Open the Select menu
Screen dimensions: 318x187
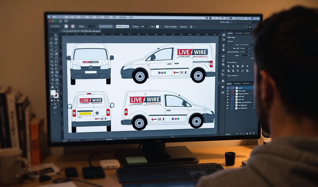(x=99, y=17)
